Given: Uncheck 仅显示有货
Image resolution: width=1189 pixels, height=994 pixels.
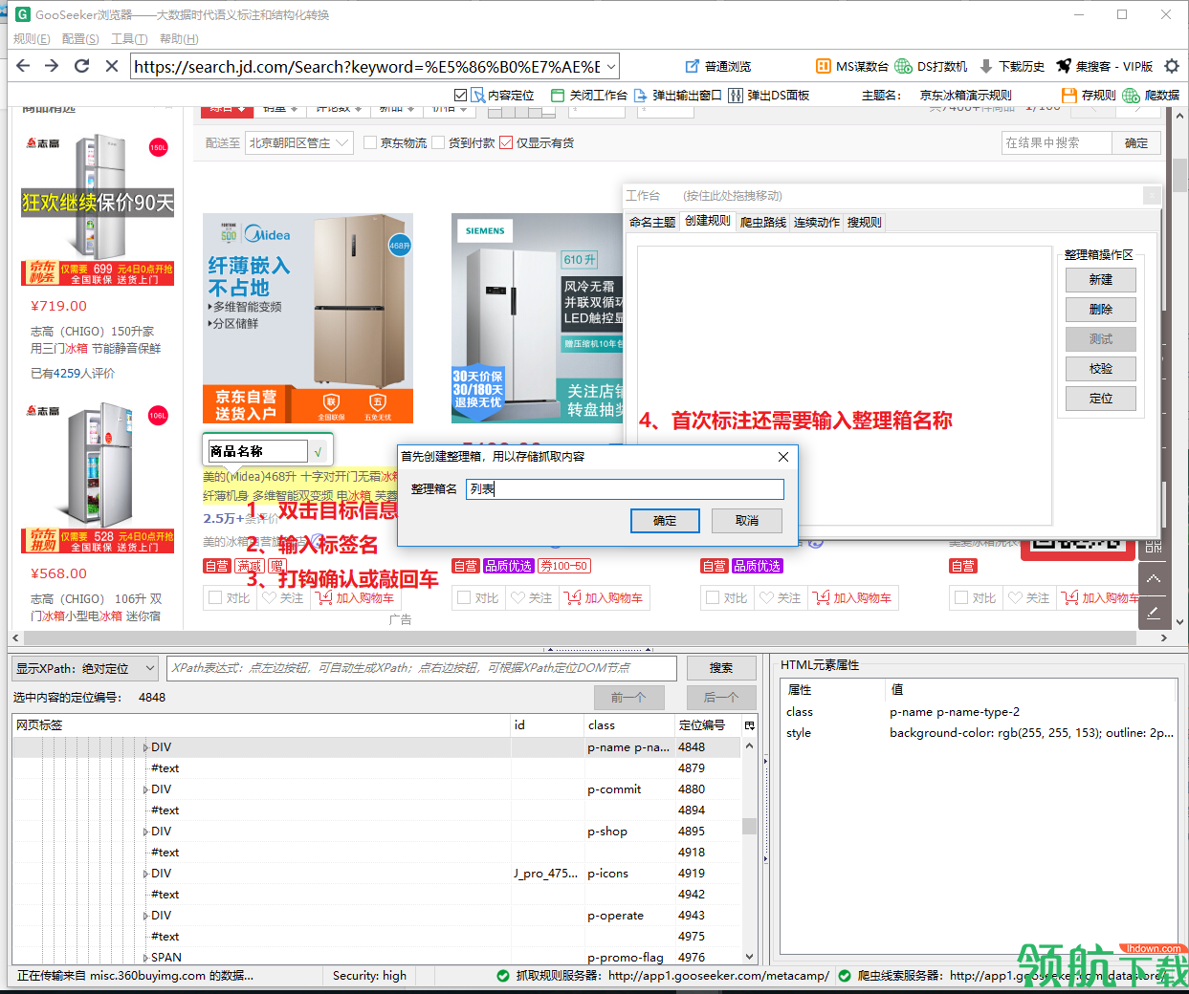Looking at the screenshot, I should tap(506, 142).
